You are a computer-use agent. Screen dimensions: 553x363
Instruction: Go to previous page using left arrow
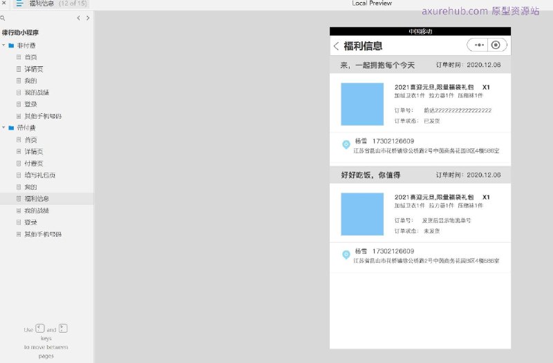(x=78, y=18)
